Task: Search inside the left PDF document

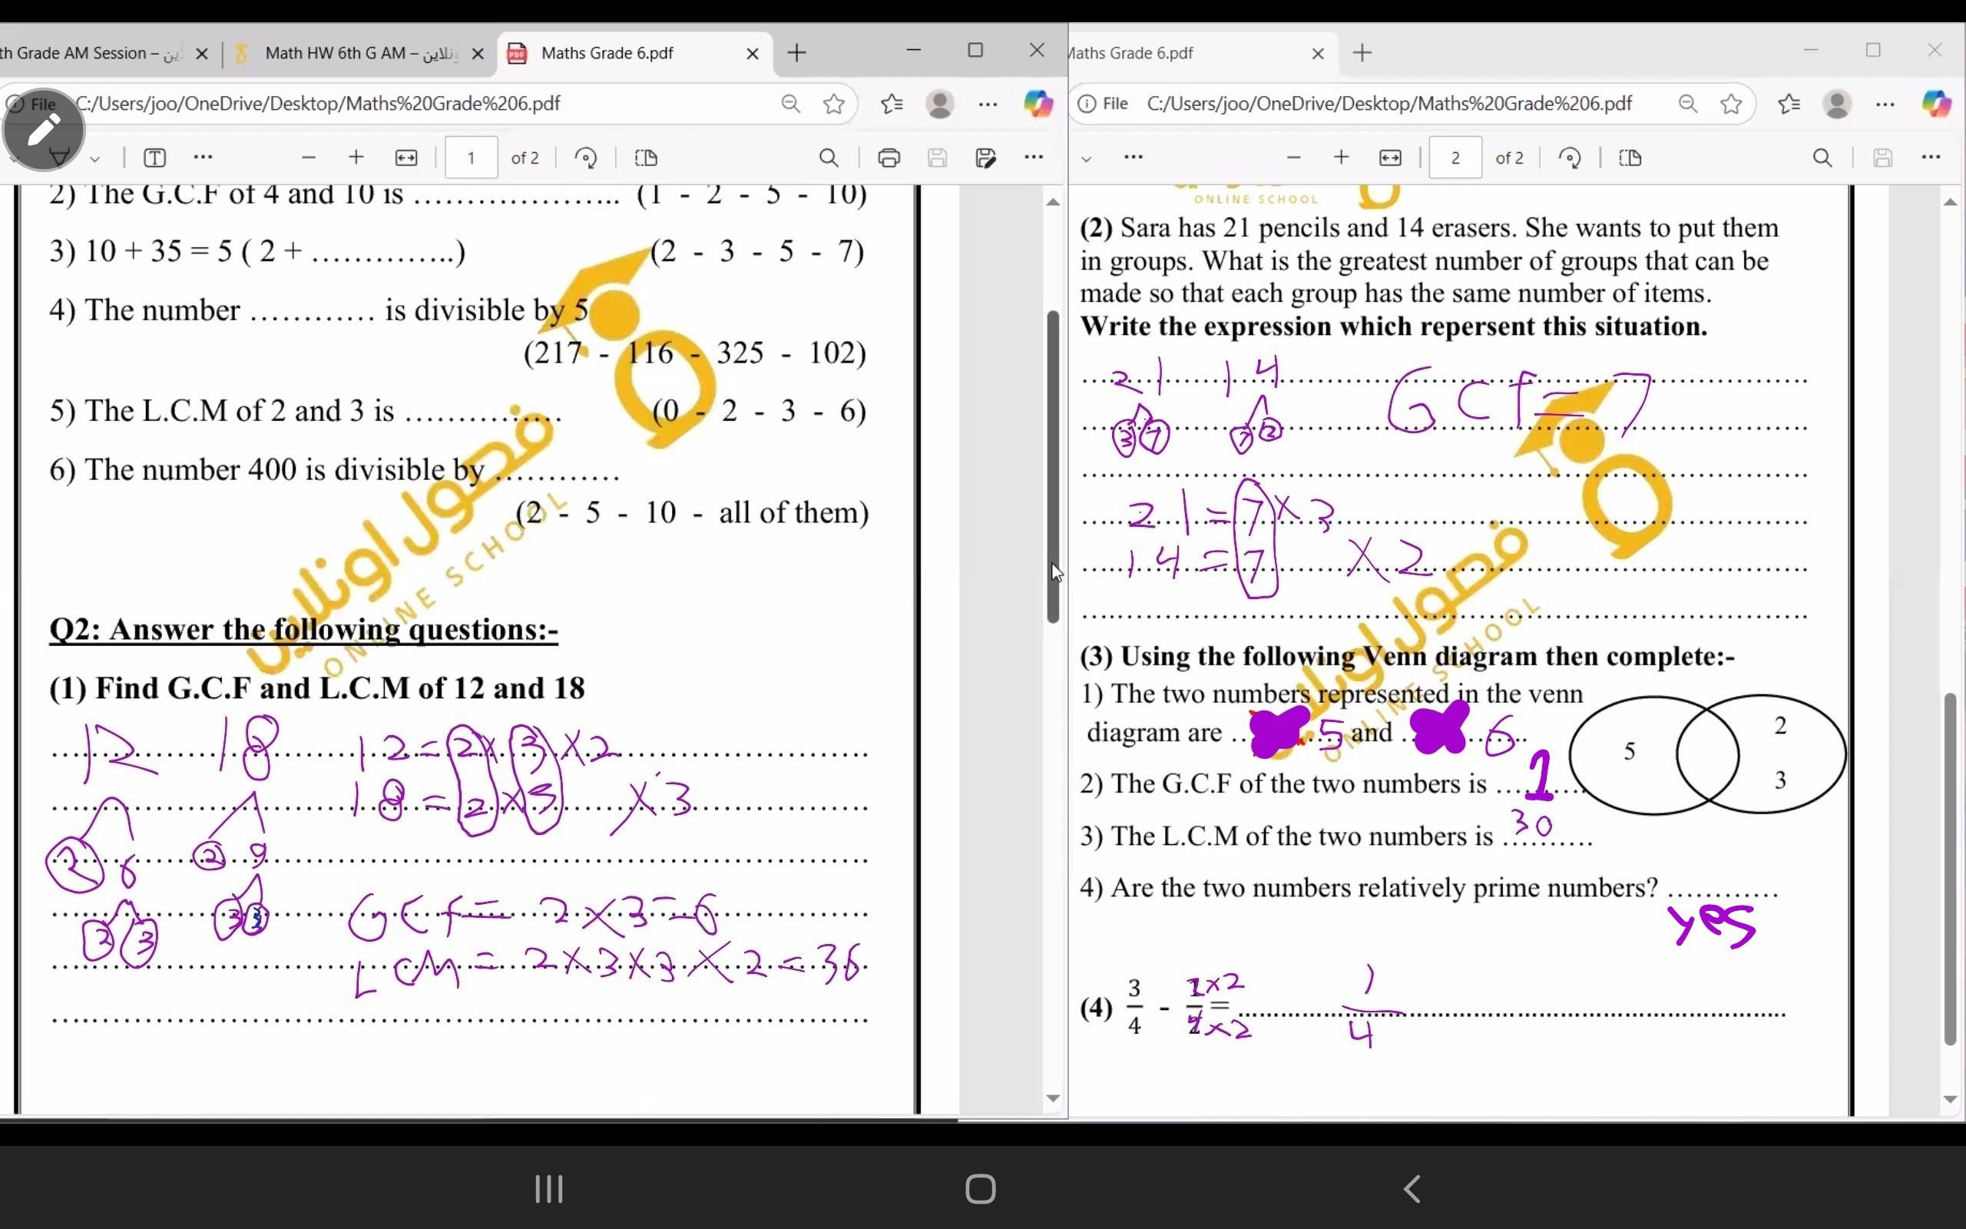Action: 829,157
